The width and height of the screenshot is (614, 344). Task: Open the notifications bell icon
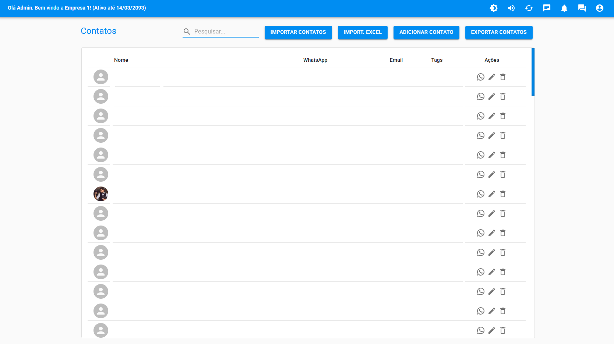pyautogui.click(x=564, y=8)
